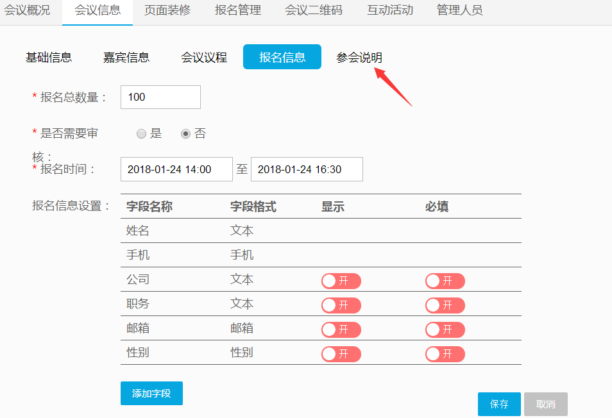Select the 基础信息 sub-tab

pyautogui.click(x=49, y=57)
